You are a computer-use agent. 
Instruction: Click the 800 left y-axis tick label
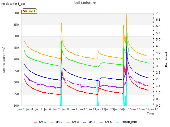click(16, 36)
